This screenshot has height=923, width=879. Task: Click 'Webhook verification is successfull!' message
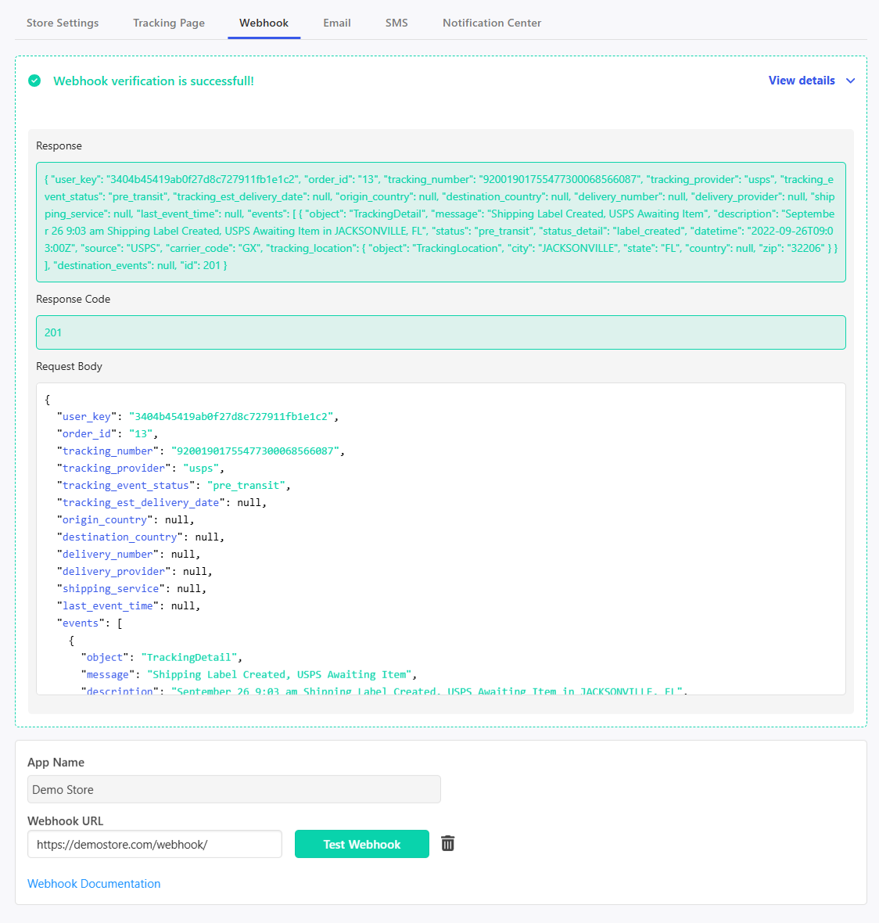pos(153,81)
